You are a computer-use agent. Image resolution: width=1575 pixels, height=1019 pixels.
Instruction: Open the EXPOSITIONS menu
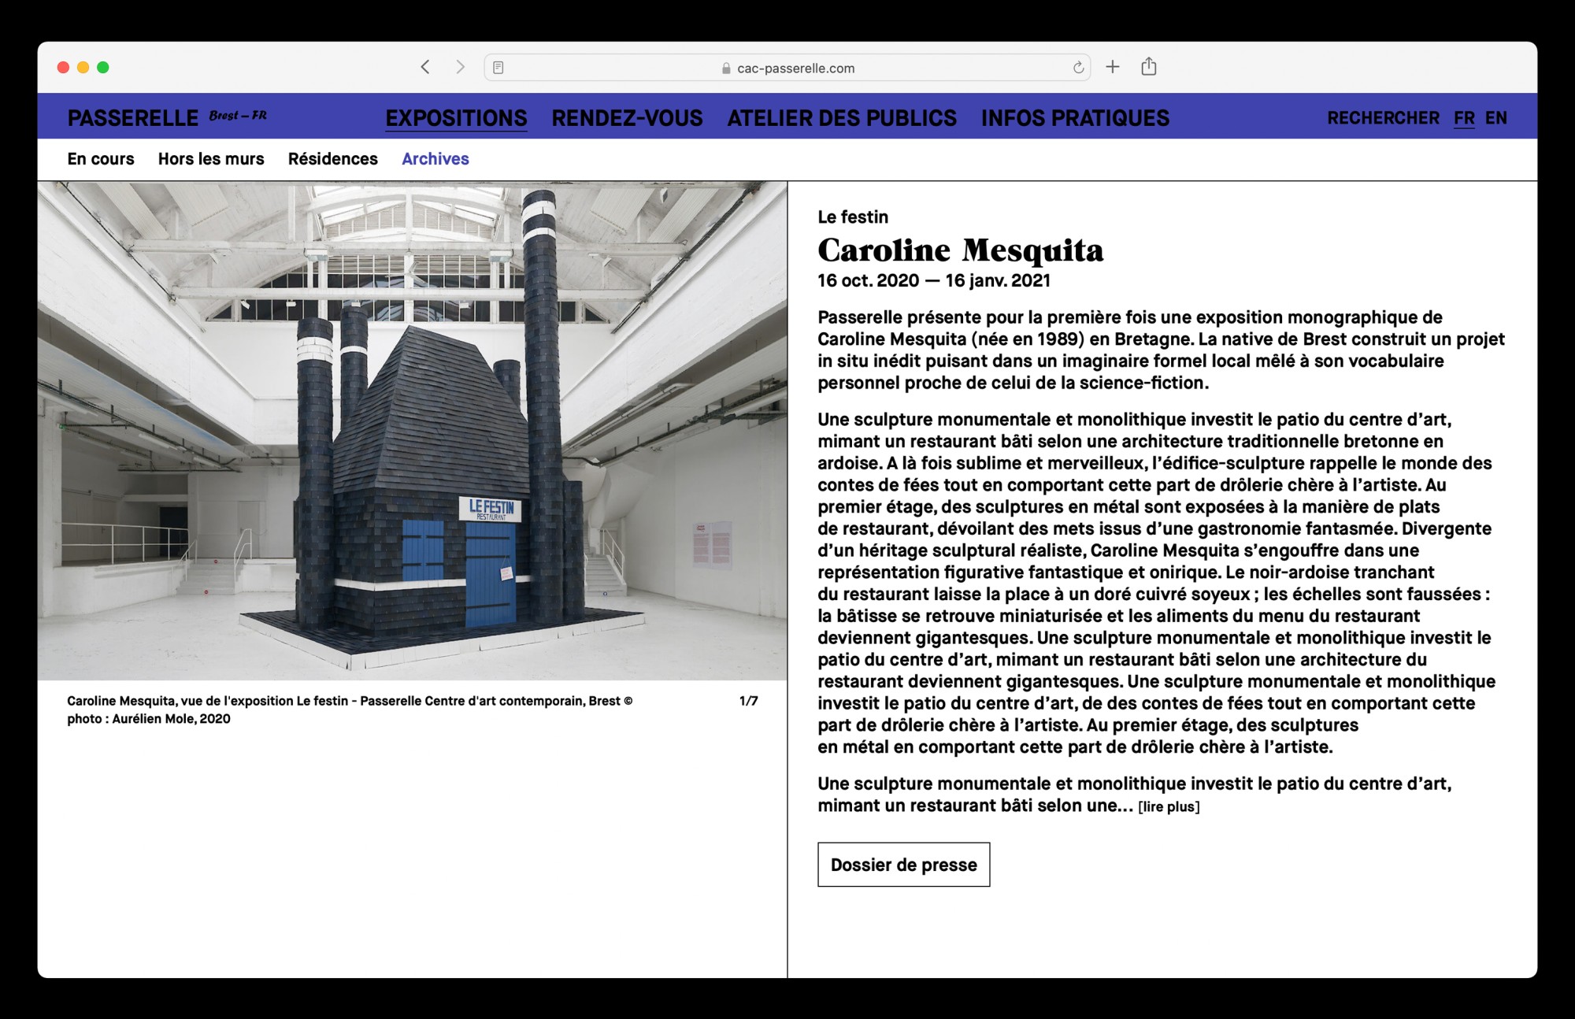click(x=455, y=117)
